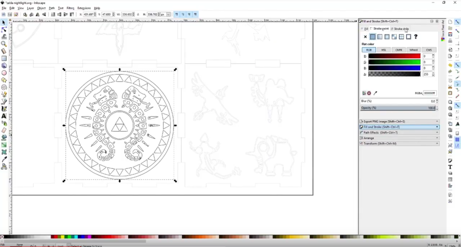Select the Paint bucket tool
This screenshot has height=247, width=461.
[x=4, y=138]
